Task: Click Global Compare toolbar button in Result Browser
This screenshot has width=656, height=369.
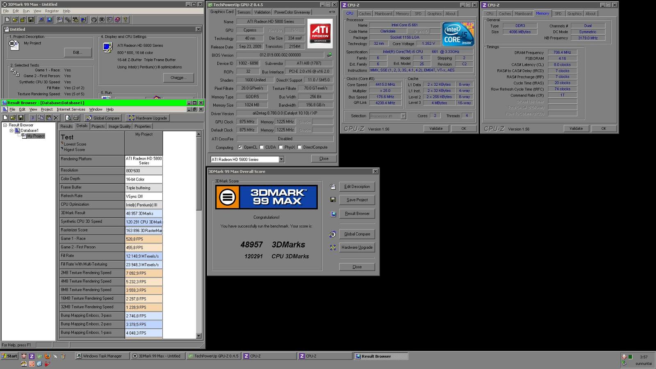Action: coord(102,118)
